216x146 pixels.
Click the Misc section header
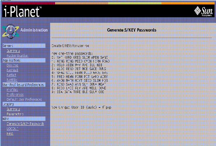click(x=24, y=119)
